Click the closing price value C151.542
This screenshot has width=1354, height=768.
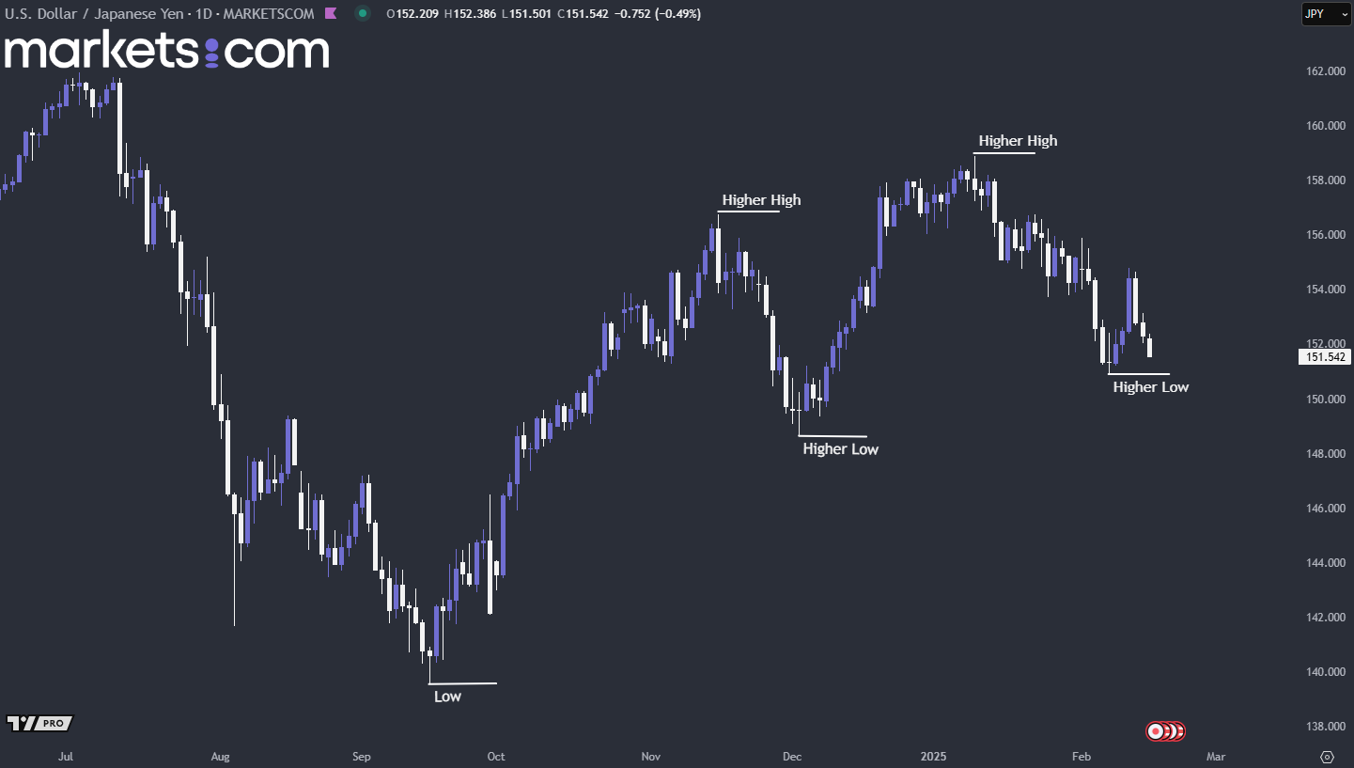[583, 14]
